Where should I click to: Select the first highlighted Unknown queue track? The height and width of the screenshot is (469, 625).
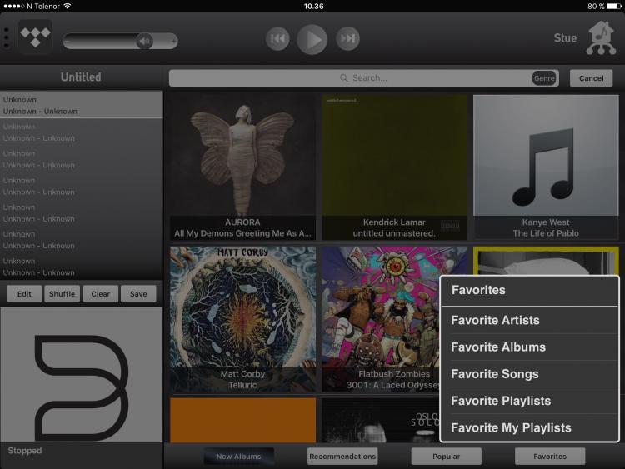(x=82, y=105)
